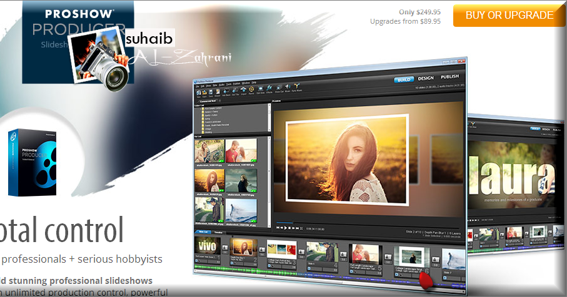Screen dimensions: 567x297
Task: Open the Window menu
Action: click(246, 83)
